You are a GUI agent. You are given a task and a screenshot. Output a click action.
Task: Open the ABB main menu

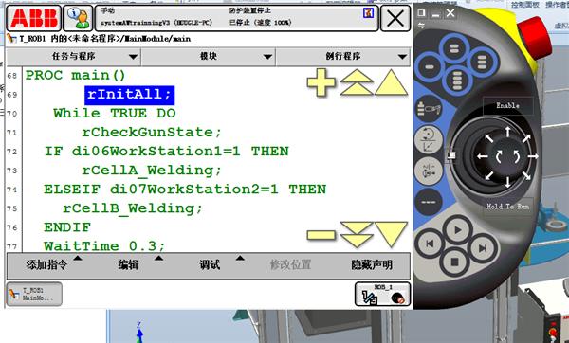point(34,18)
